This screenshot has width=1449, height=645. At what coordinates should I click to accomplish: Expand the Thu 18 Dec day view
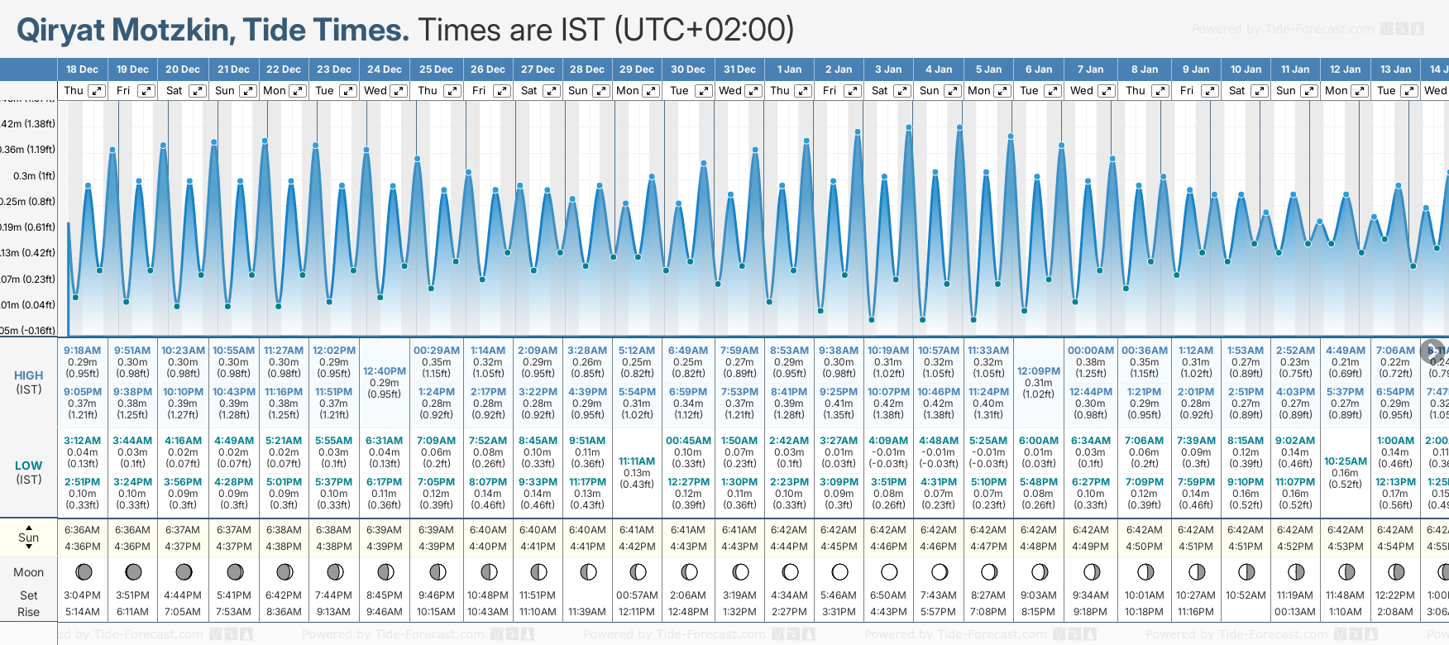click(97, 91)
